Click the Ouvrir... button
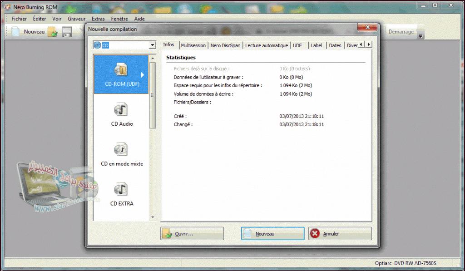Image resolution: width=465 pixels, height=271 pixels. (x=192, y=234)
